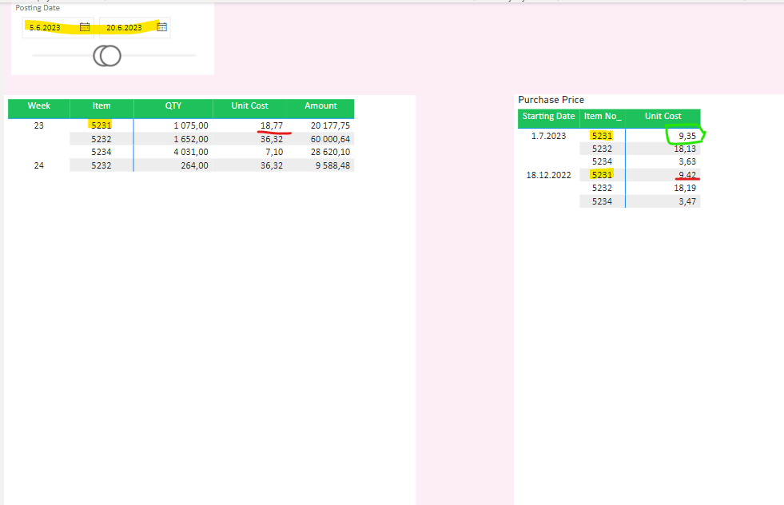Select item 5234 with unit cost 3,63
This screenshot has height=505, width=784.
pyautogui.click(x=602, y=162)
